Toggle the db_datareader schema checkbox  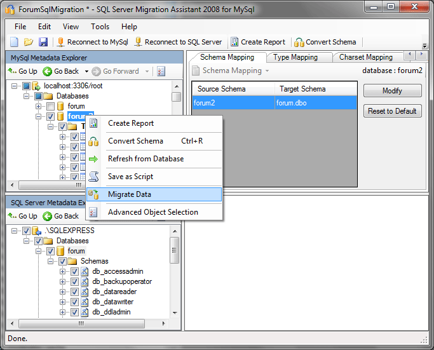coord(74,292)
